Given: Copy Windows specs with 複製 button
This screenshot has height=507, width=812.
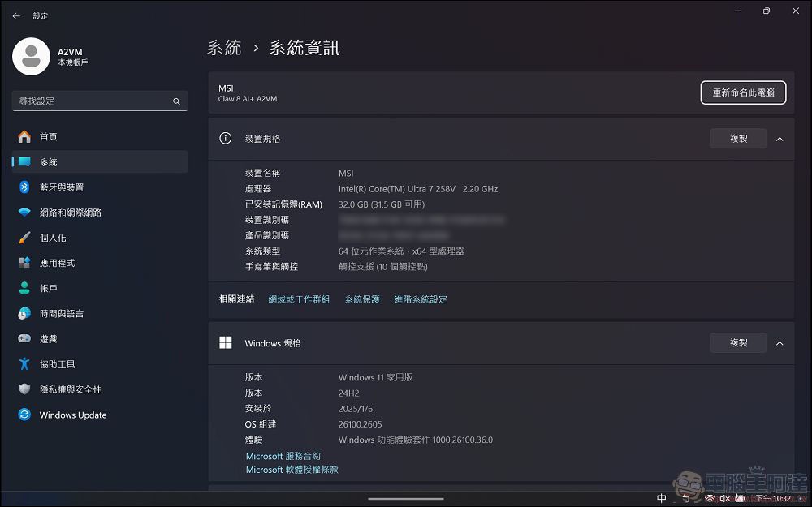Looking at the screenshot, I should pos(738,343).
